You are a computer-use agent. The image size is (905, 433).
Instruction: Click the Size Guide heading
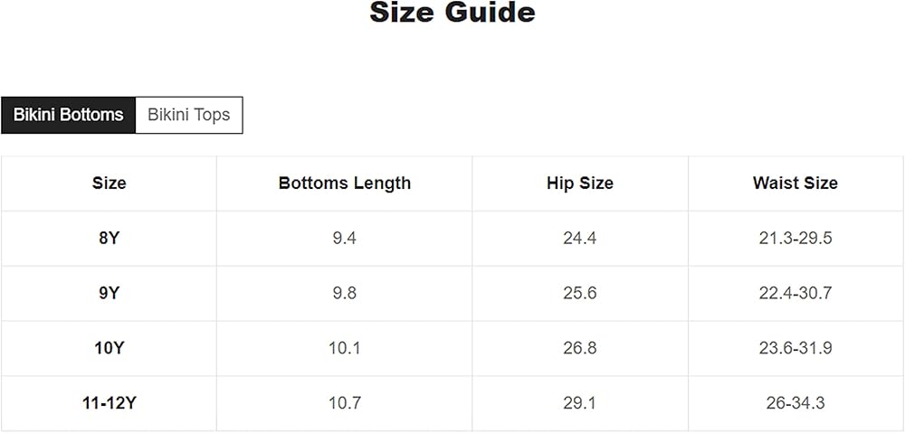(452, 14)
